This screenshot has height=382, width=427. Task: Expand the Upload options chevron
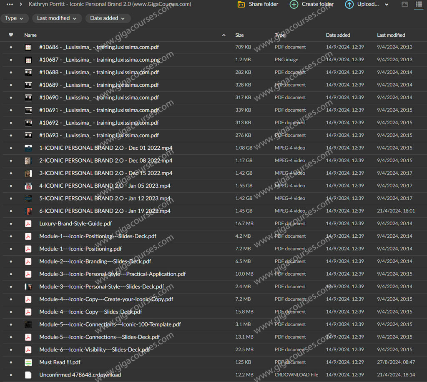pos(387,5)
